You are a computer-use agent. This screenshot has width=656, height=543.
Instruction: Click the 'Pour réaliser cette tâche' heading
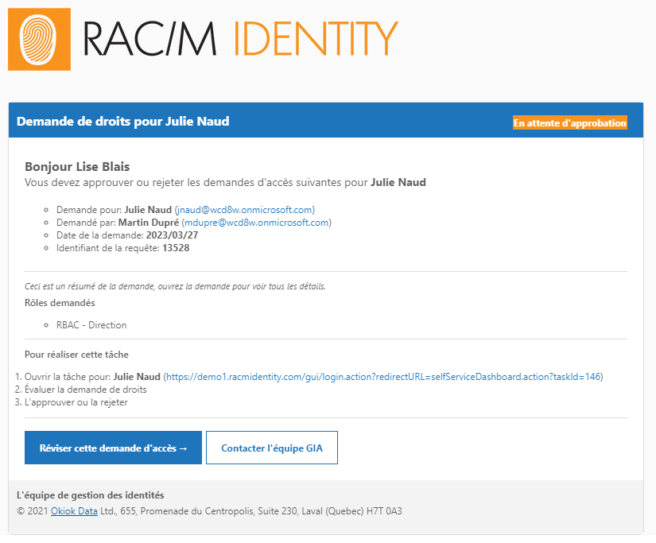[76, 355]
